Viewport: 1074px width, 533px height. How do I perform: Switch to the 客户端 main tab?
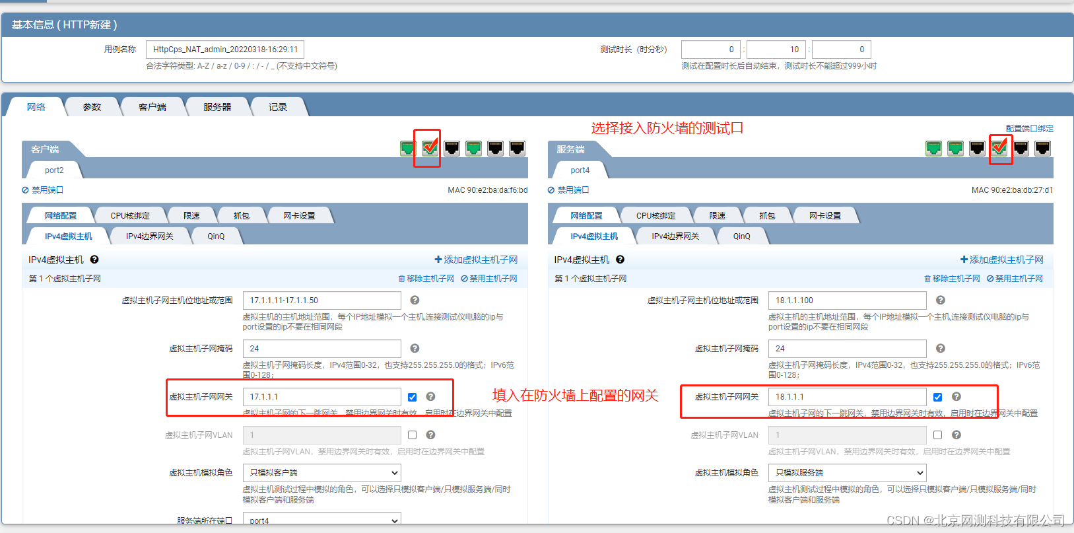tap(152, 107)
